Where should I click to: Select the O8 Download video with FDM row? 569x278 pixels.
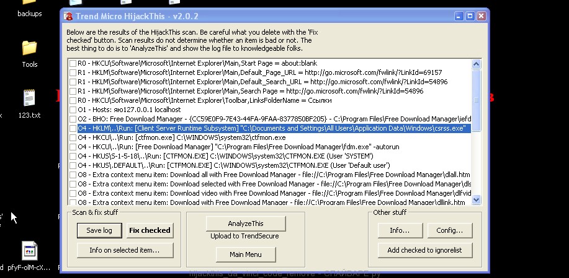pyautogui.click(x=274, y=193)
